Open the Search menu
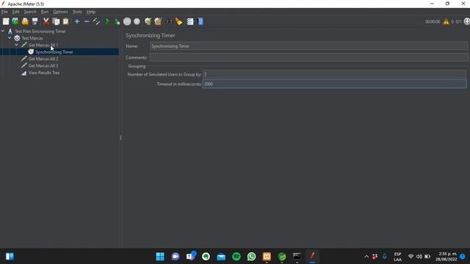 (x=30, y=12)
